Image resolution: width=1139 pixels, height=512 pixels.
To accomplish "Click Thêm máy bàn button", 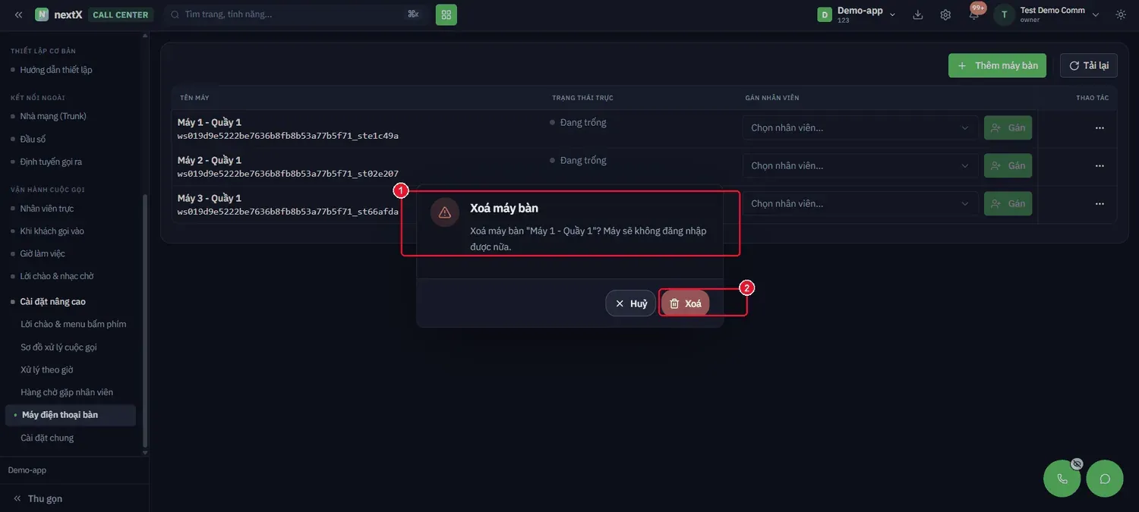I will pyautogui.click(x=998, y=65).
